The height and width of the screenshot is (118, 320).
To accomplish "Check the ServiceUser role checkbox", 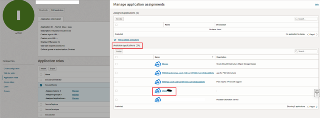I will [41, 115].
